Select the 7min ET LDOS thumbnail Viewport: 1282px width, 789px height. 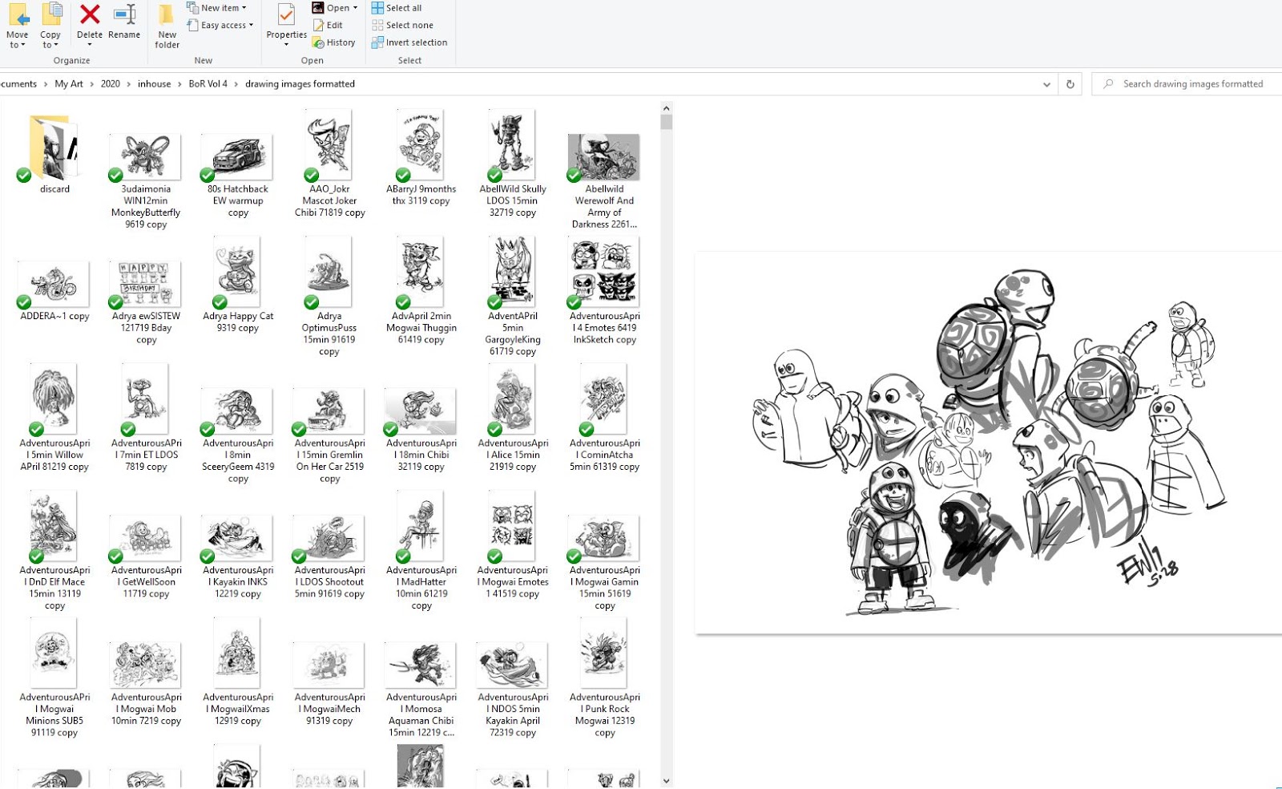tap(146, 399)
